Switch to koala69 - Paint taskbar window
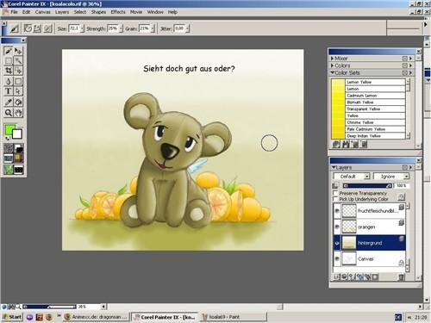Image resolution: width=431 pixels, height=323 pixels. click(x=234, y=317)
